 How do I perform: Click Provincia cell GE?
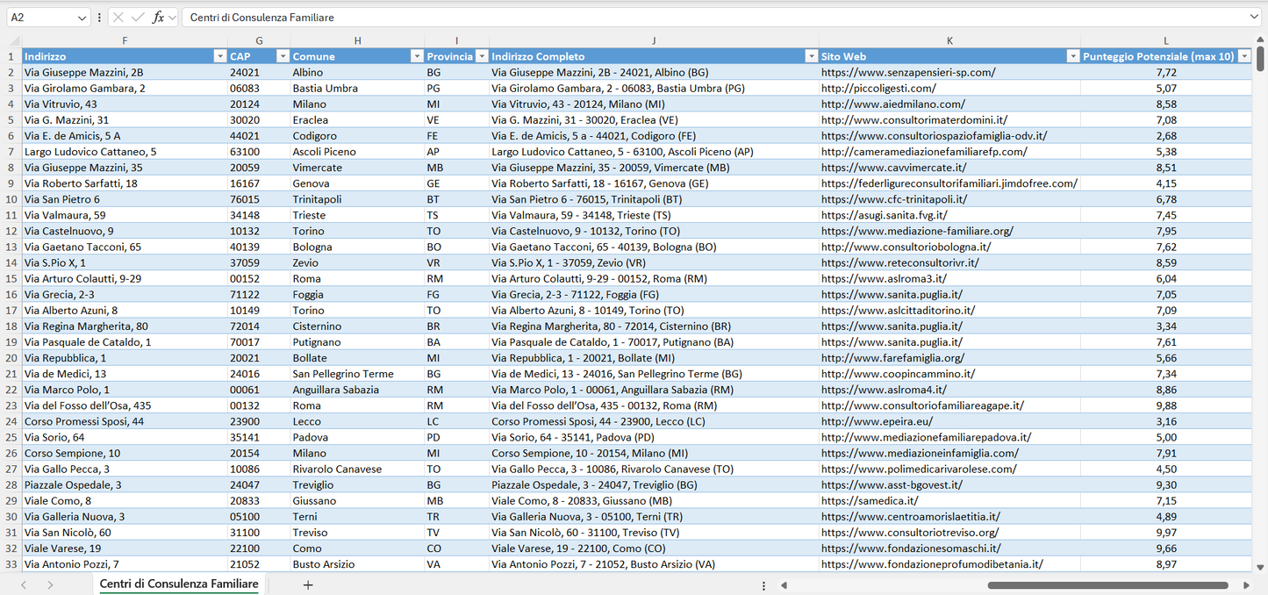(x=456, y=183)
